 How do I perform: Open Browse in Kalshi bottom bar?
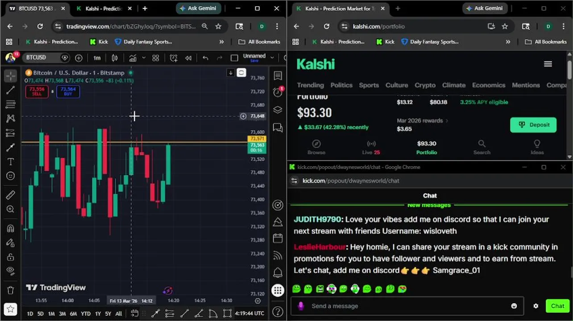[x=316, y=148]
